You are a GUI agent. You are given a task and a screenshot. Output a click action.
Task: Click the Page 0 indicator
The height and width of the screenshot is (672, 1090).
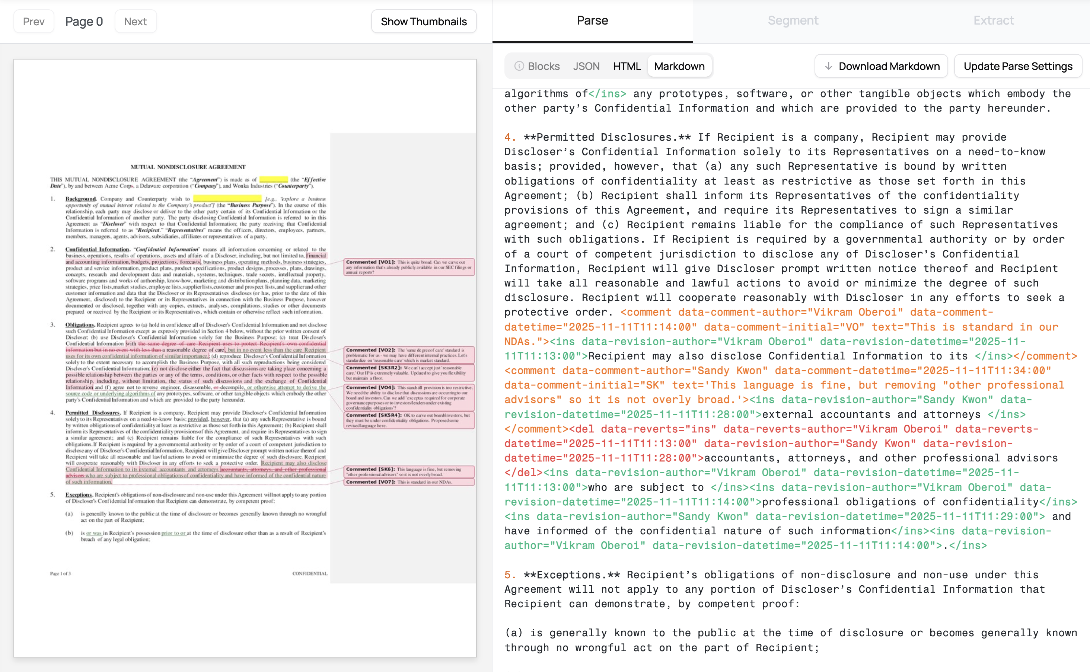click(x=84, y=21)
